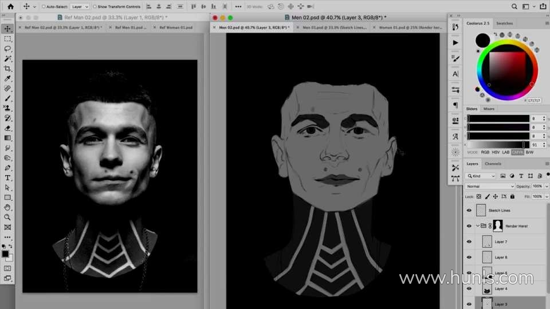Enable the Auto-Select checkbox
Screen dimensions: 550x309
click(44, 7)
